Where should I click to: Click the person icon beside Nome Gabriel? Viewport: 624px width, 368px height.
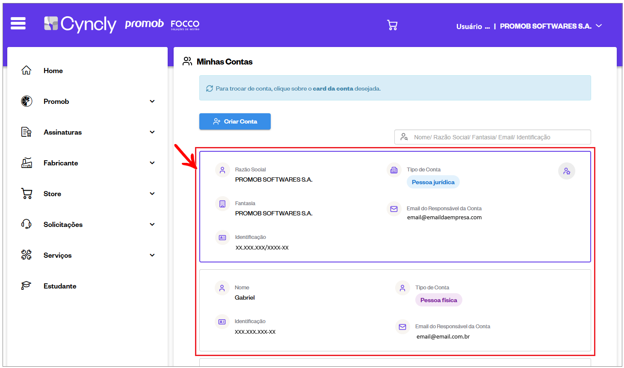tap(222, 288)
